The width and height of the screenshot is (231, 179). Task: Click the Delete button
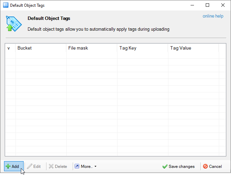pos(58,166)
